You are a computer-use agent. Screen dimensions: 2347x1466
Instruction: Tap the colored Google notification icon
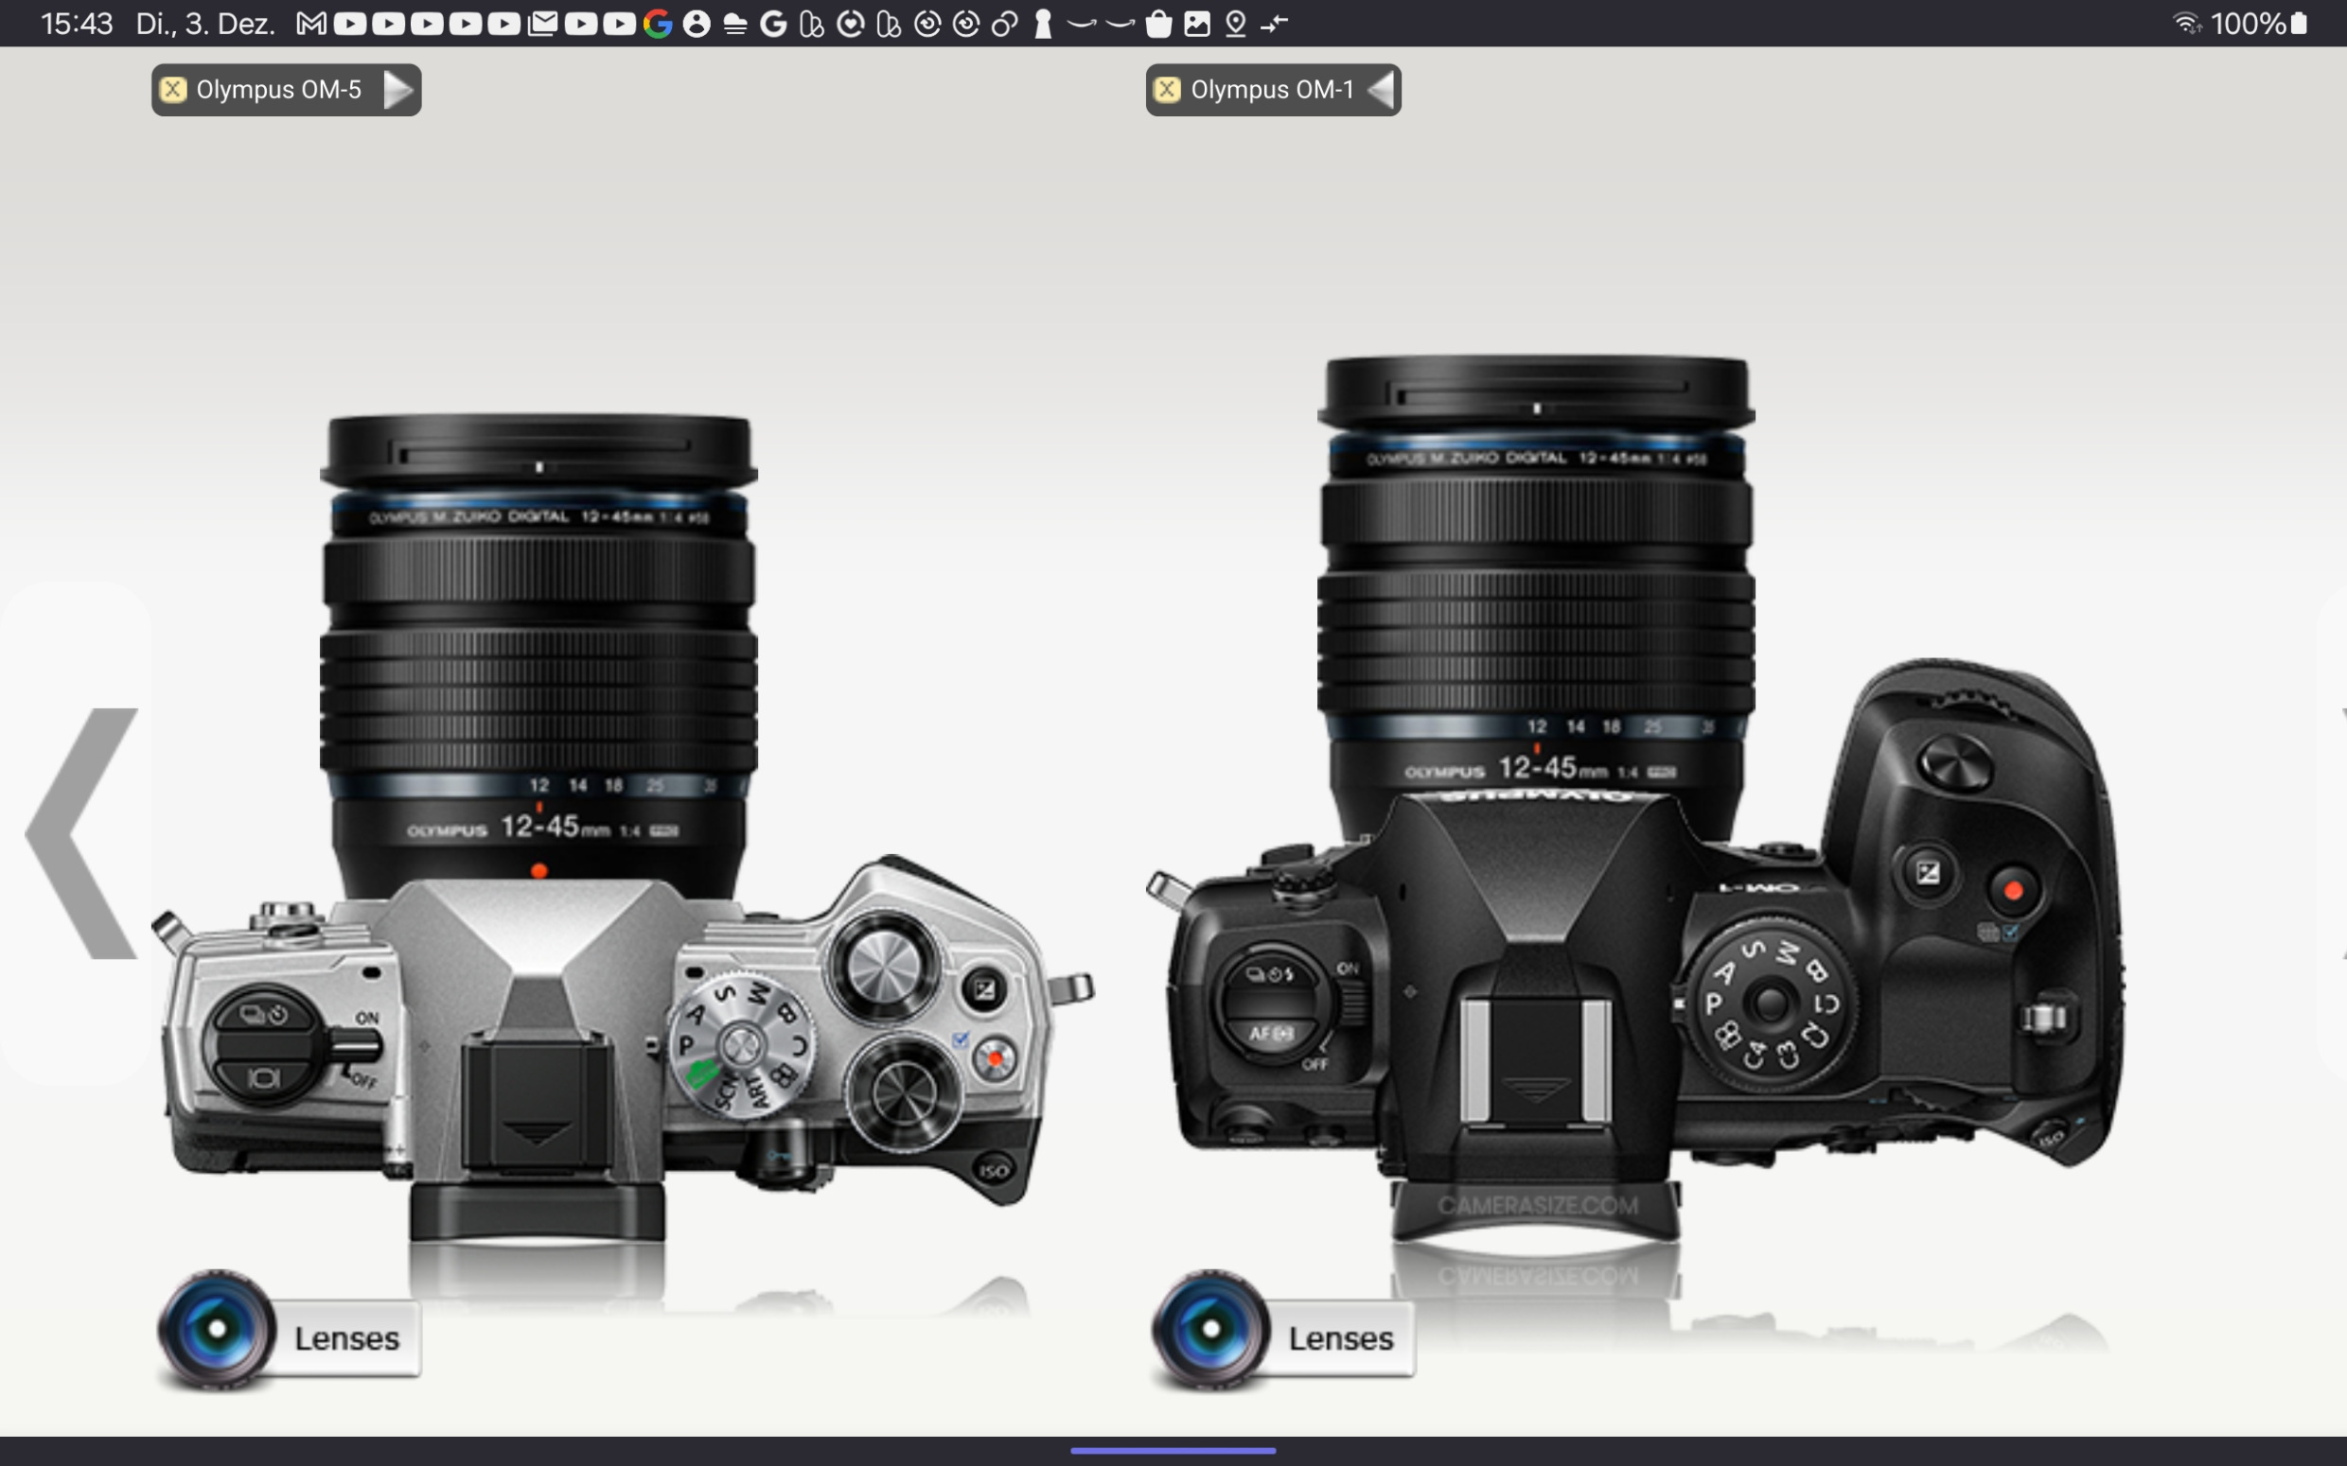(x=658, y=25)
